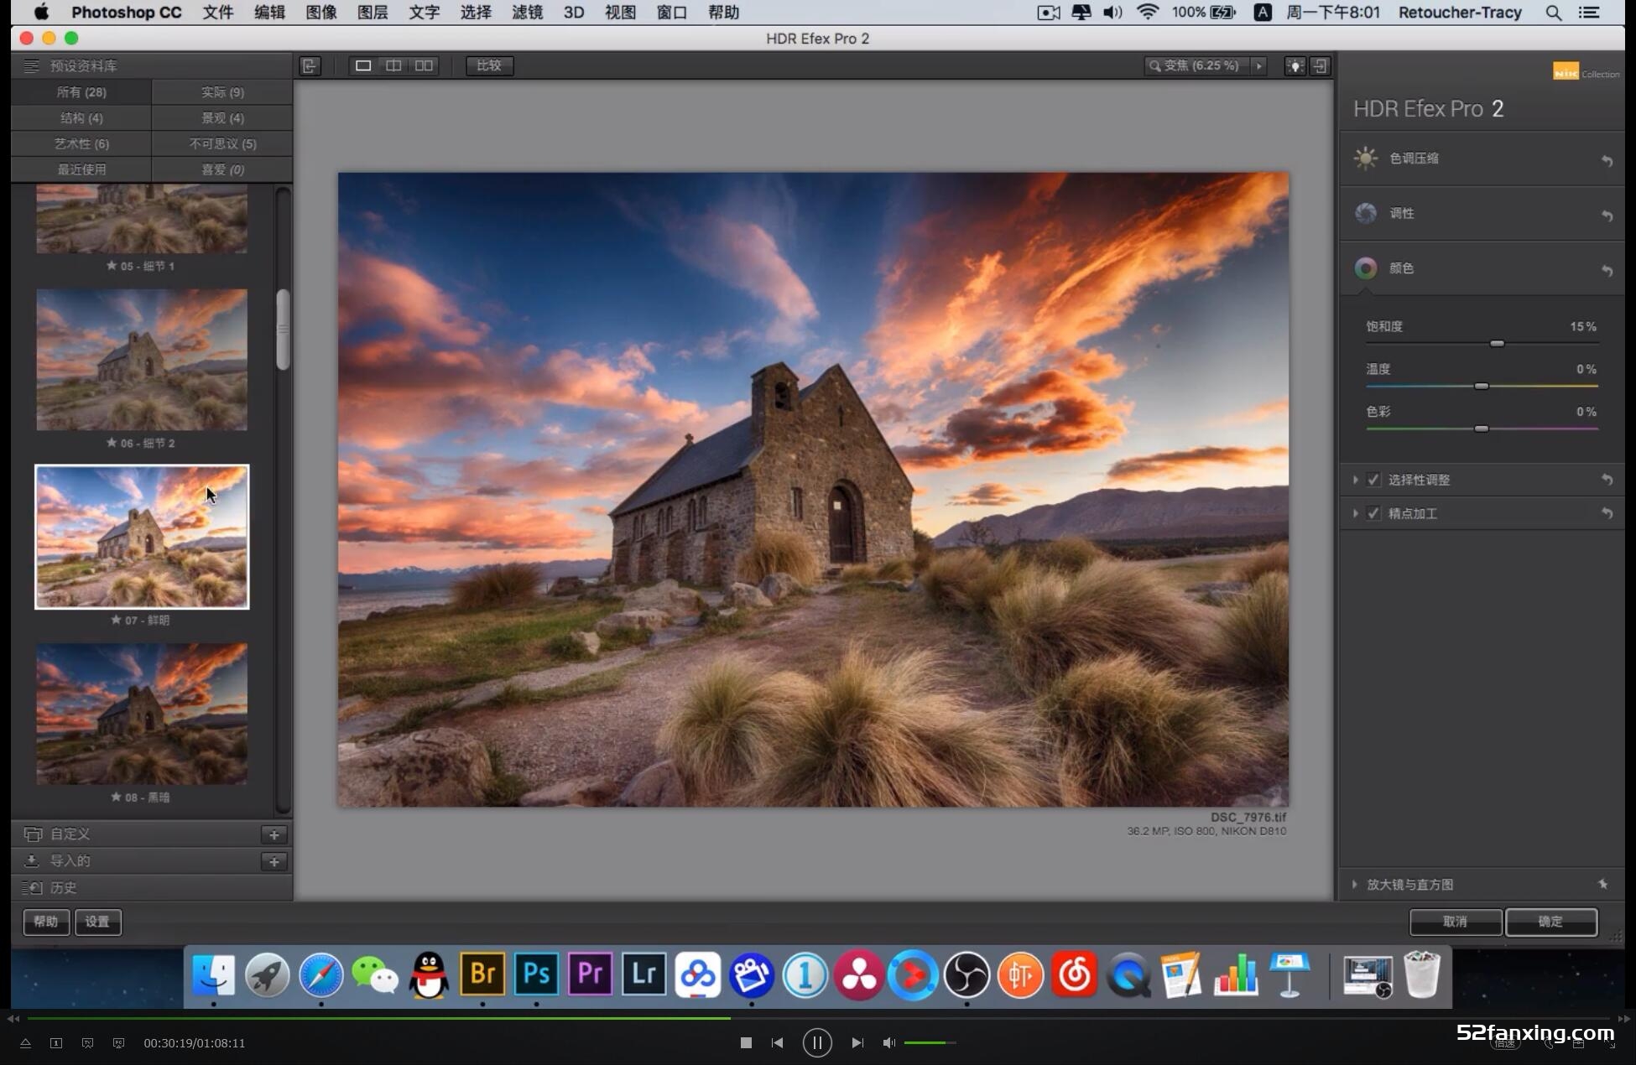Select the 不可思议 (5) preset category
The width and height of the screenshot is (1636, 1065).
pos(222,143)
